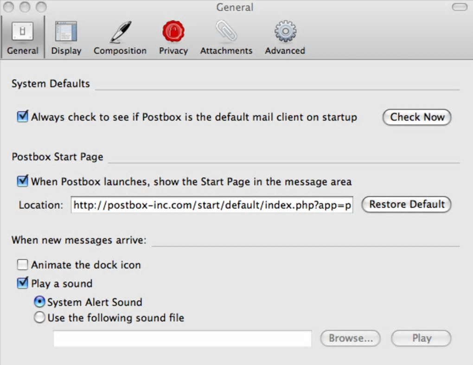
Task: Click the Restore Default button
Action: click(x=407, y=205)
